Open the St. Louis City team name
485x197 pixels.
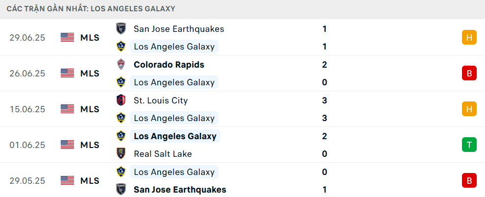(161, 100)
